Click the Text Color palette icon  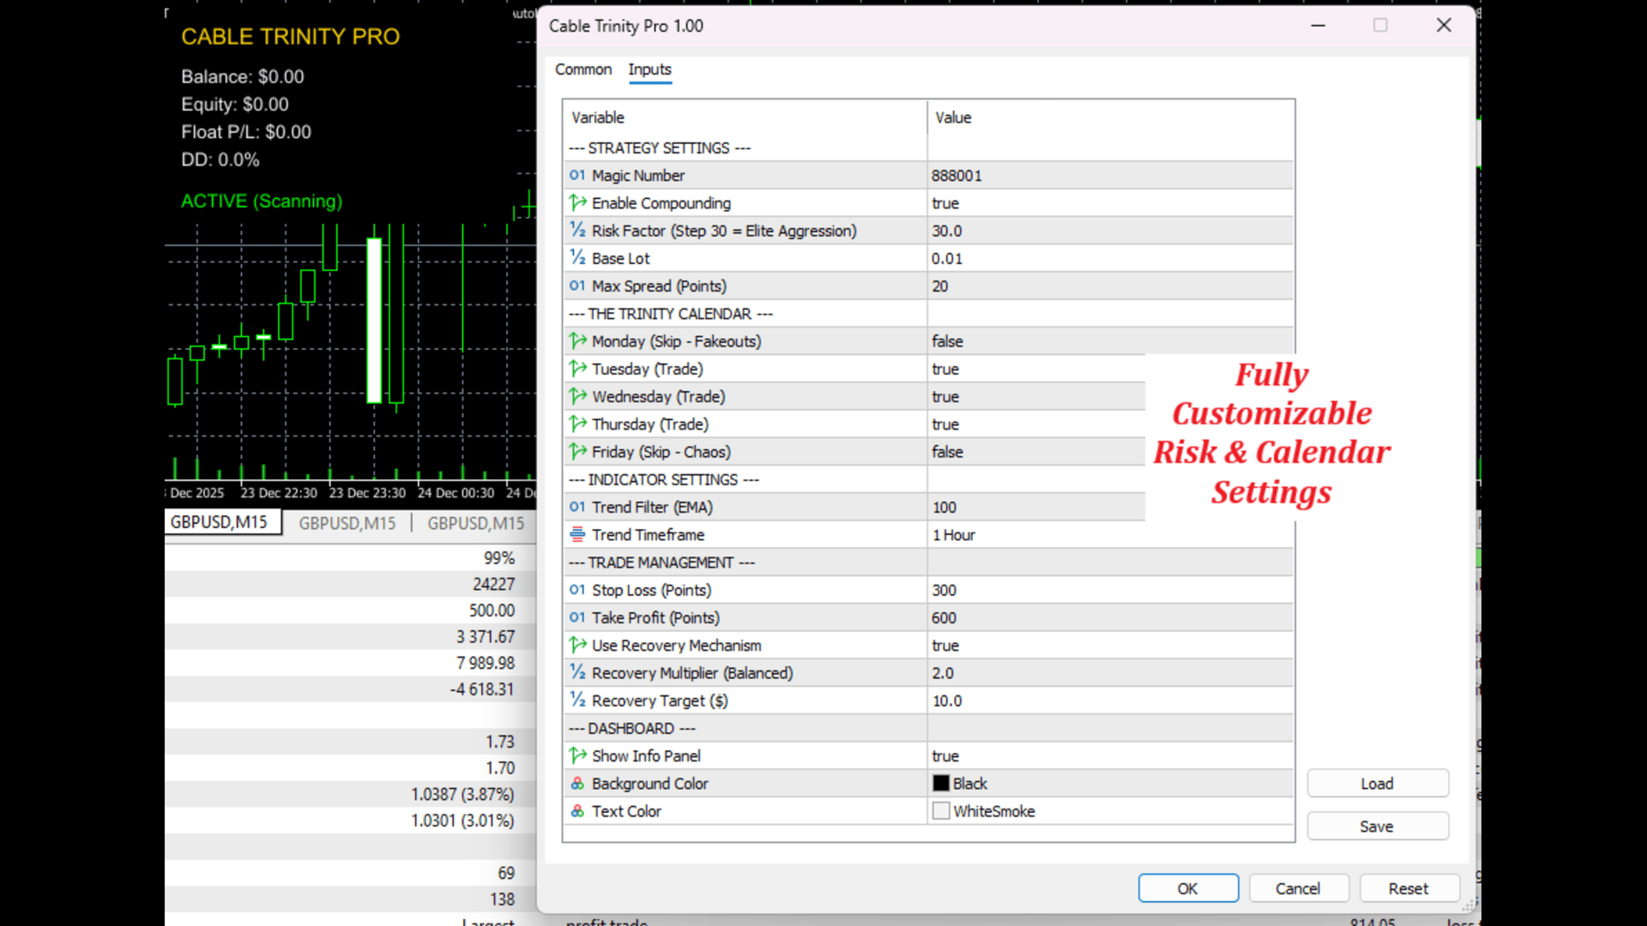click(577, 811)
